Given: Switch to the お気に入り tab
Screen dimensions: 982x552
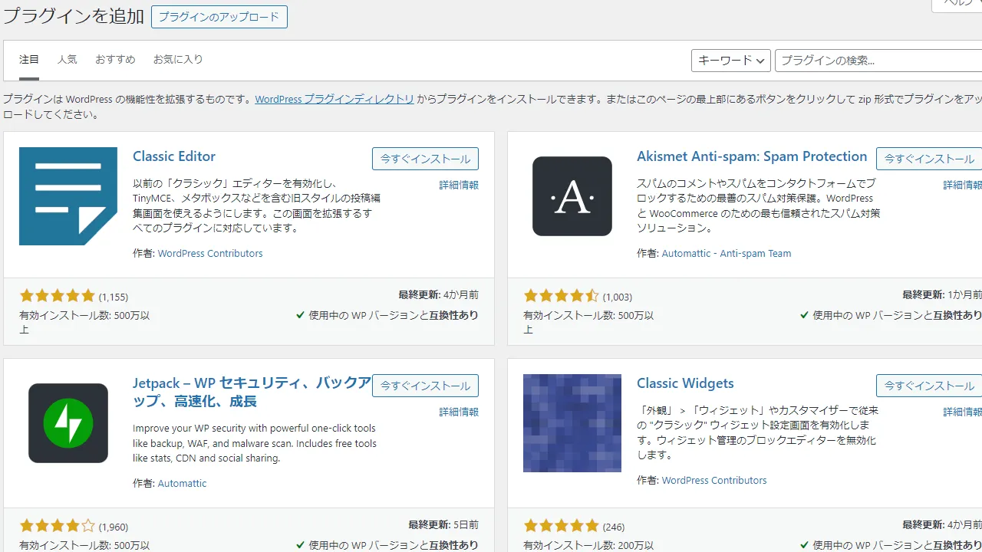Looking at the screenshot, I should tap(178, 60).
